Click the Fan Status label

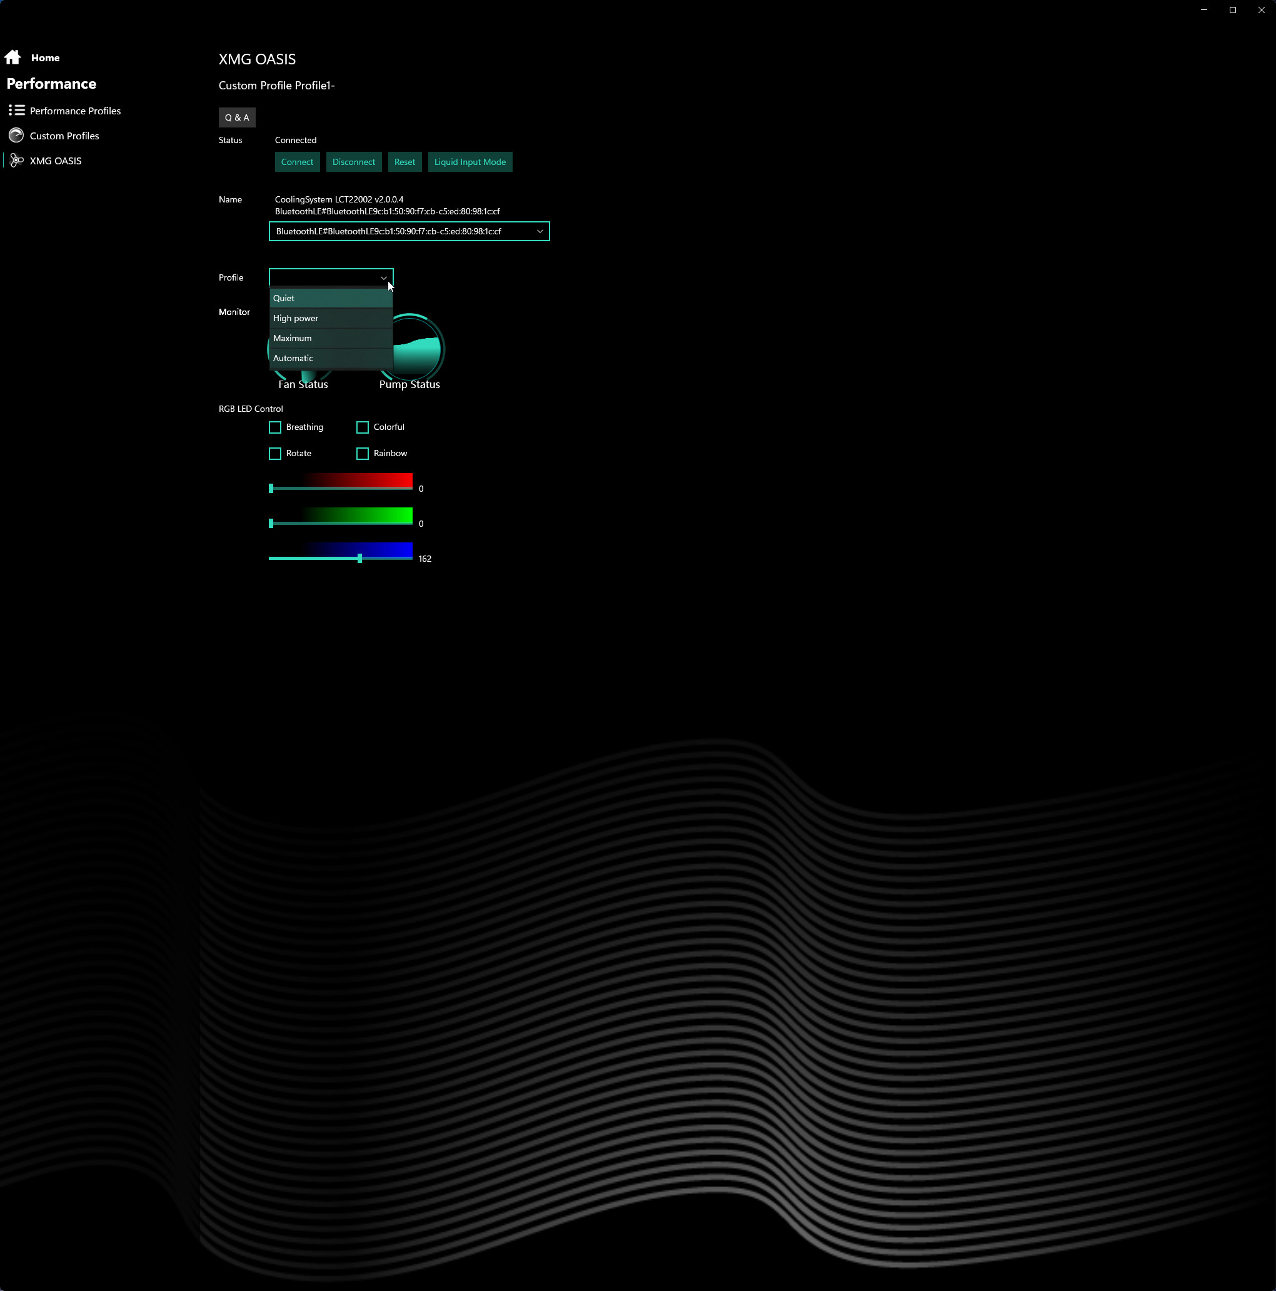[303, 385]
